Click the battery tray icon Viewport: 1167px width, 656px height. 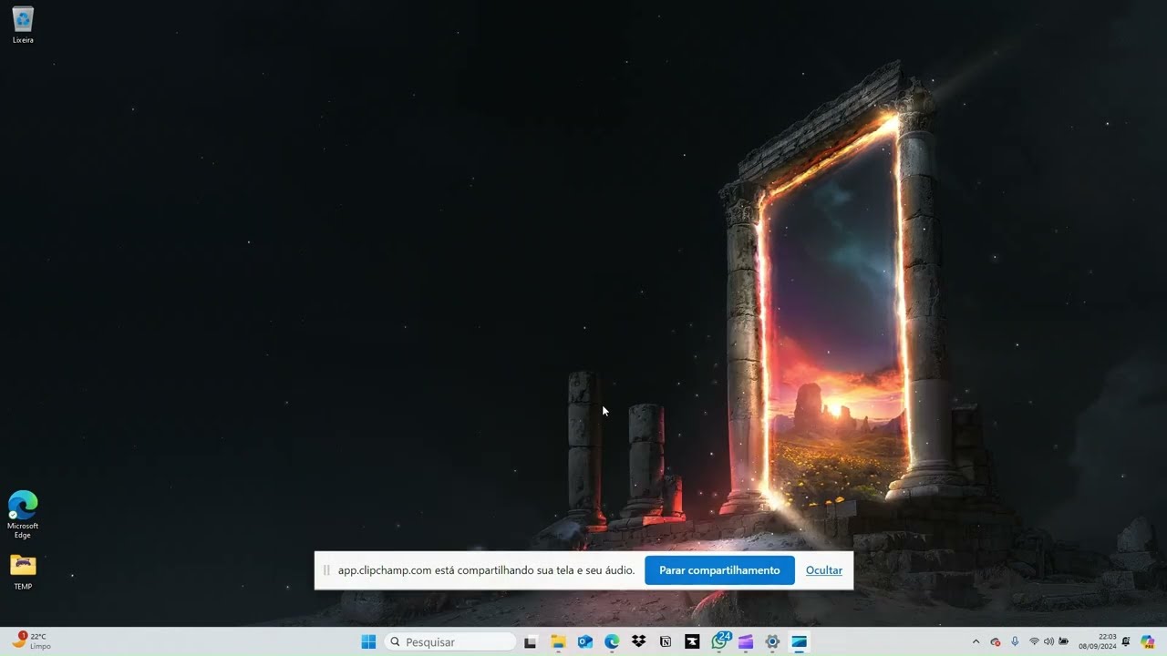tap(1063, 642)
